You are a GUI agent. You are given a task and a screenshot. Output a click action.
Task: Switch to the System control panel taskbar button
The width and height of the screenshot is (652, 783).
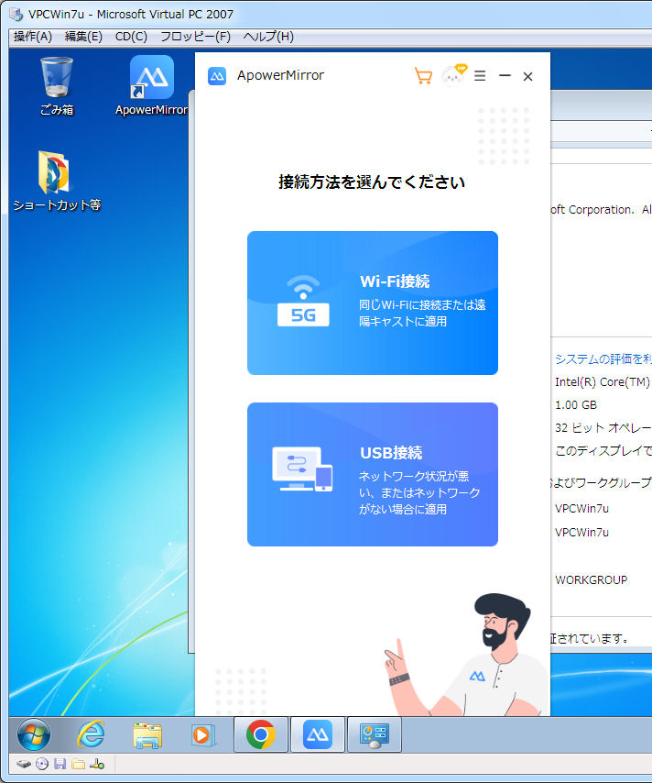click(375, 734)
